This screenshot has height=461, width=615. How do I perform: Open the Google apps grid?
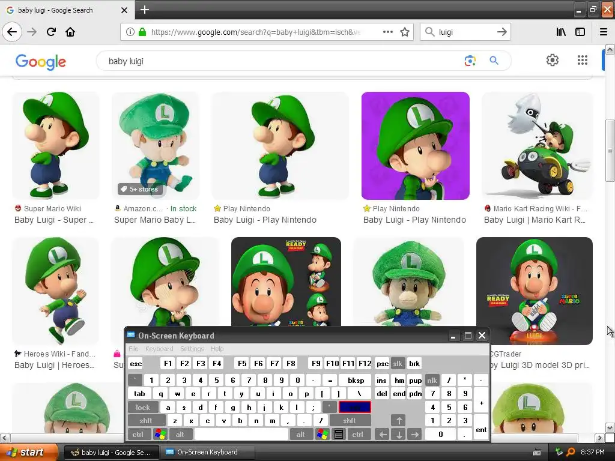pyautogui.click(x=583, y=60)
